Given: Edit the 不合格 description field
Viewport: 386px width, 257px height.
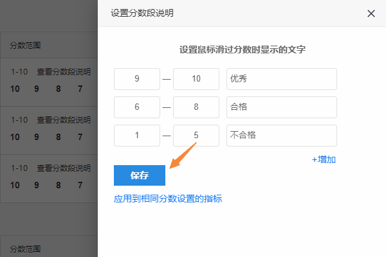Looking at the screenshot, I should coord(282,136).
